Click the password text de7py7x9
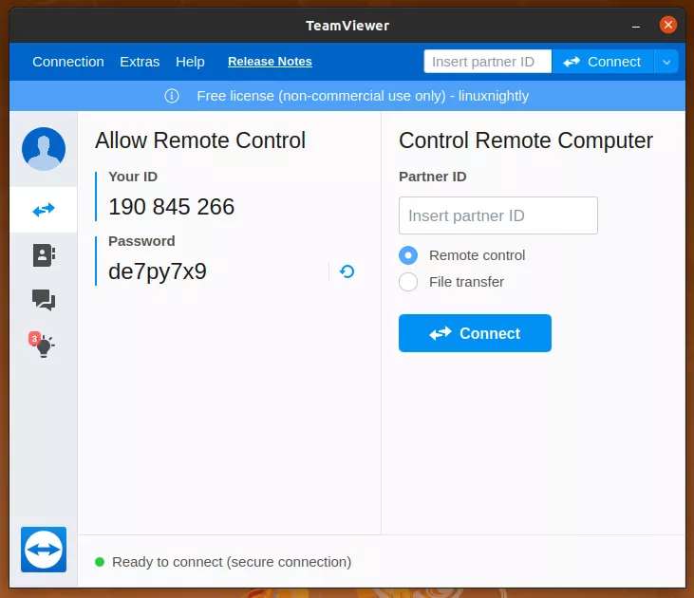The image size is (694, 598). [158, 271]
